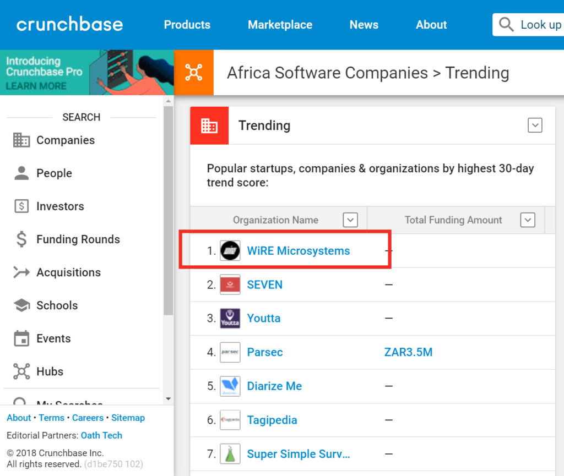Open the Parsec company link
Image resolution: width=564 pixels, height=476 pixels.
tap(265, 352)
